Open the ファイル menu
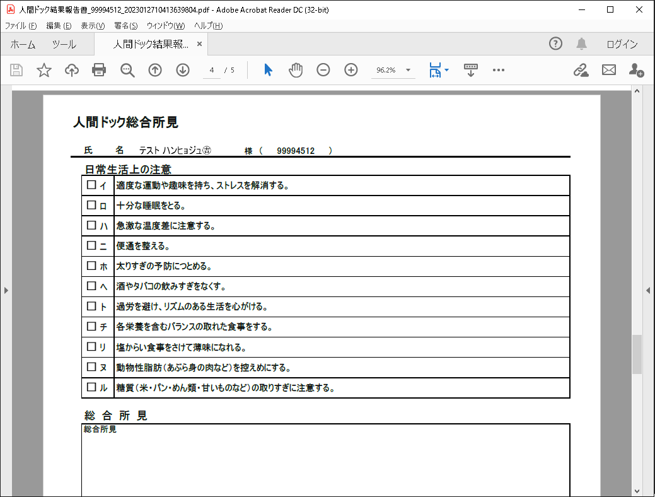The height and width of the screenshot is (497, 655). tap(20, 26)
